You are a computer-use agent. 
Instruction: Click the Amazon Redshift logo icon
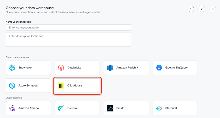[110, 68]
